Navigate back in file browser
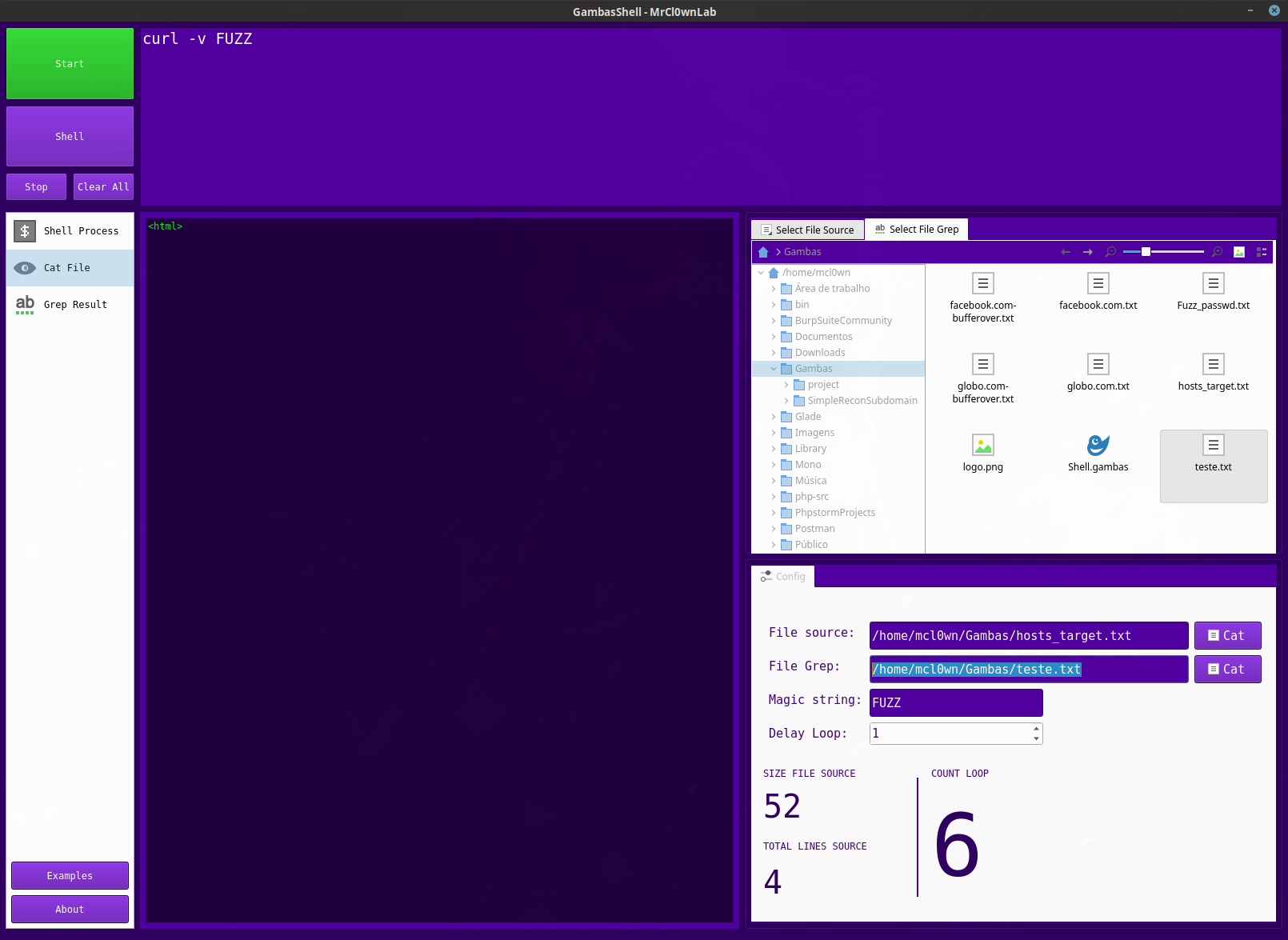This screenshot has height=940, width=1288. click(1066, 252)
